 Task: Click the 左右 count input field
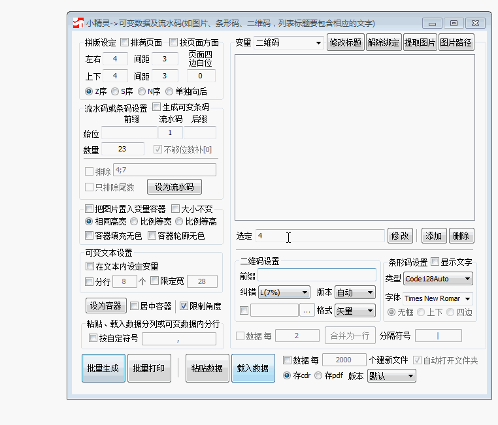click(x=115, y=59)
